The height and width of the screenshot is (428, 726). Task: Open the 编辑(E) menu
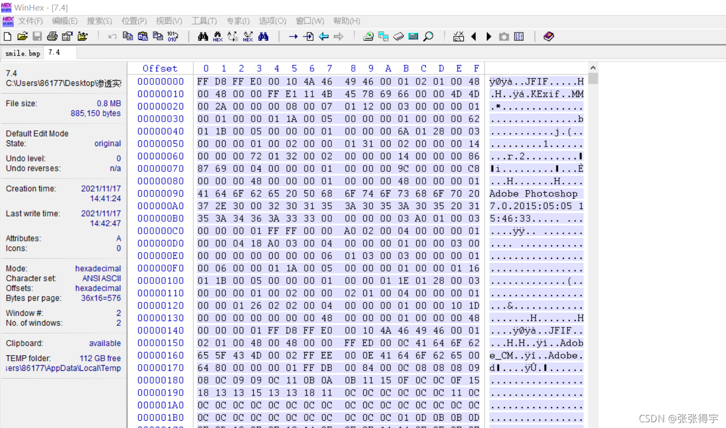[64, 21]
